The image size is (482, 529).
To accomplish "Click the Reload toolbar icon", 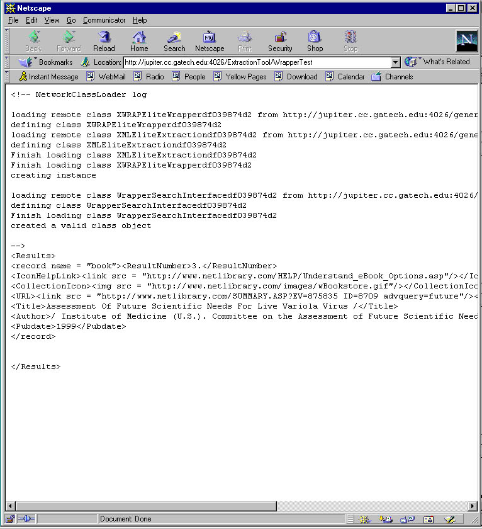I will tap(104, 41).
